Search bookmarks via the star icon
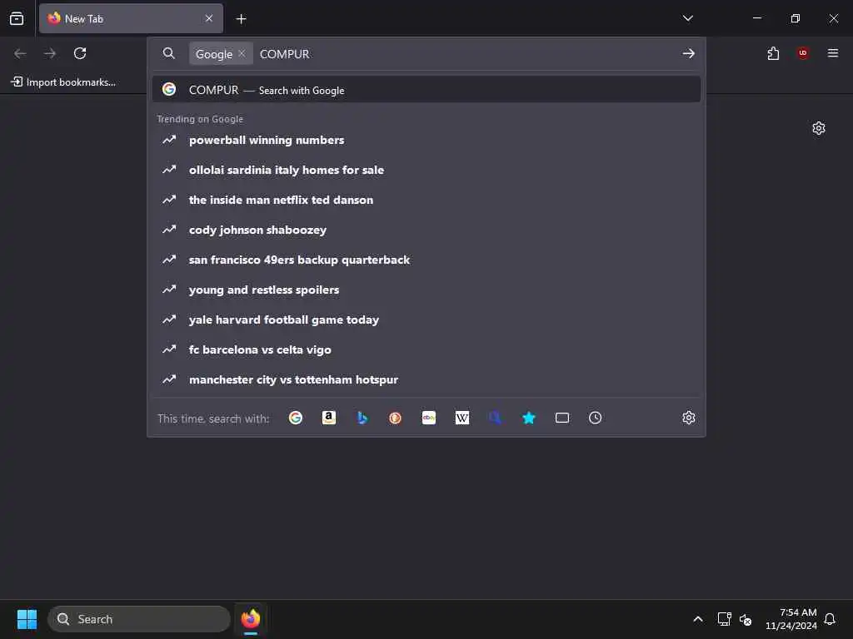Image resolution: width=853 pixels, height=639 pixels. [x=529, y=418]
